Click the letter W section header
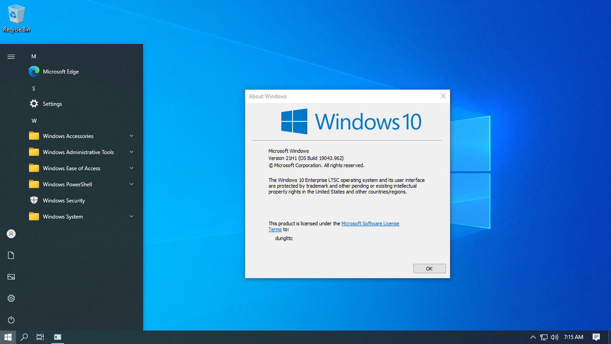Viewport: 611px width, 344px height. (x=34, y=121)
